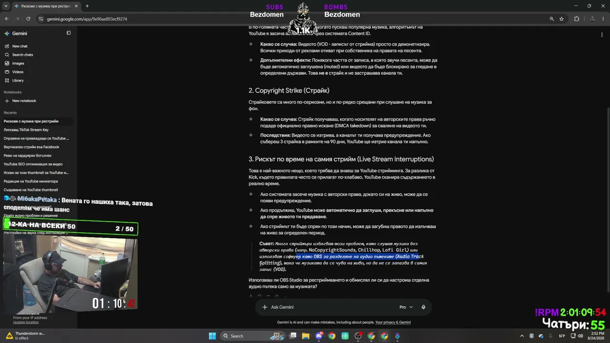610x343 pixels.
Task: Open the browser Extensions menu
Action: pos(577,19)
